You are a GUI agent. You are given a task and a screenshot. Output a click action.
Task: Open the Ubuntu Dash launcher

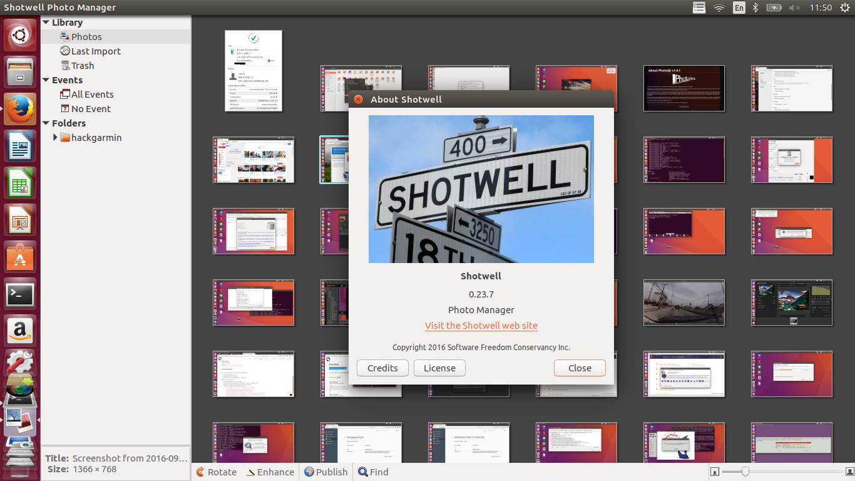20,35
